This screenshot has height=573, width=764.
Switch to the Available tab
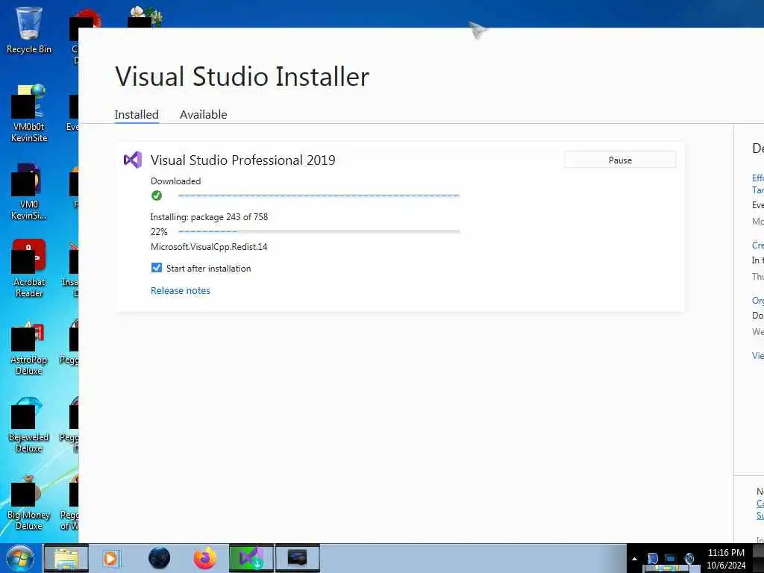[x=203, y=114]
